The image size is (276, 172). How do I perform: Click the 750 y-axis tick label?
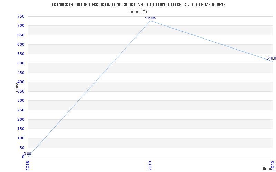21,16
